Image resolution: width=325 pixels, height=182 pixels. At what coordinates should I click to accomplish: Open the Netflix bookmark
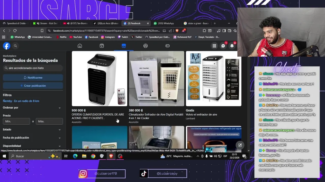61,37
